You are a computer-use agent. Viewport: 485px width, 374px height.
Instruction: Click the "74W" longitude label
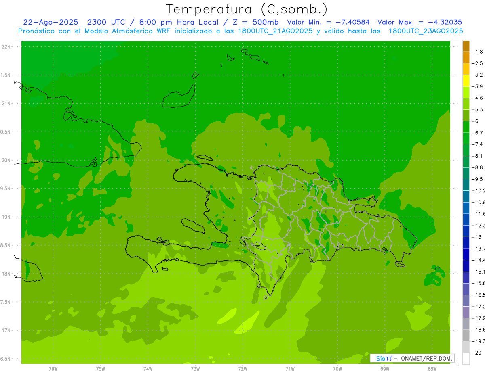point(148,369)
